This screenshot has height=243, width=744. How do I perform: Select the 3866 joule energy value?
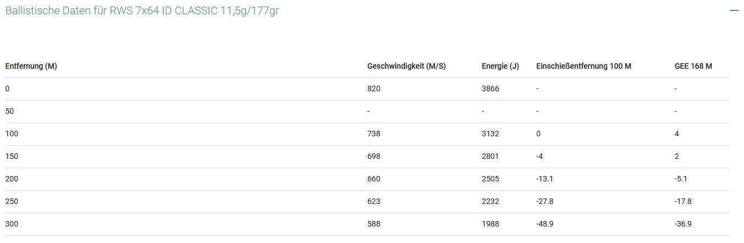pyautogui.click(x=490, y=89)
